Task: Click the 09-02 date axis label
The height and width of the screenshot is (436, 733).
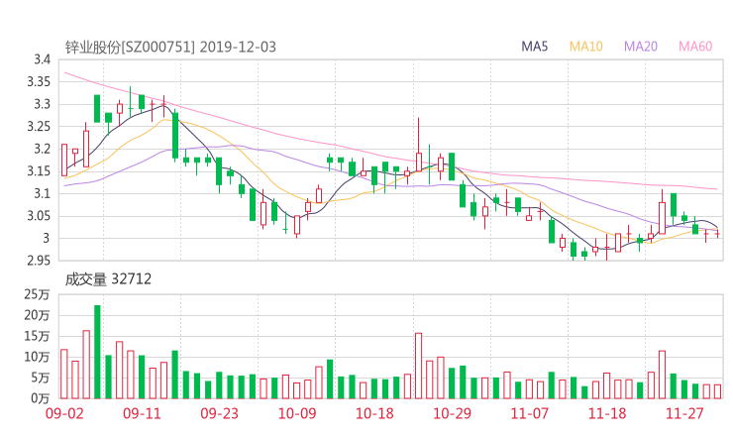Action: 64,413
